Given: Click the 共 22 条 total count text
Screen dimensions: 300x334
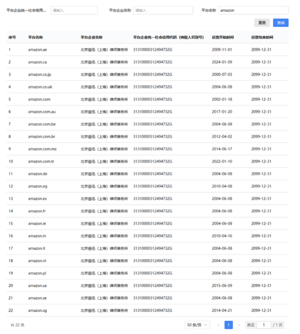Looking at the screenshot, I should click(17, 325).
